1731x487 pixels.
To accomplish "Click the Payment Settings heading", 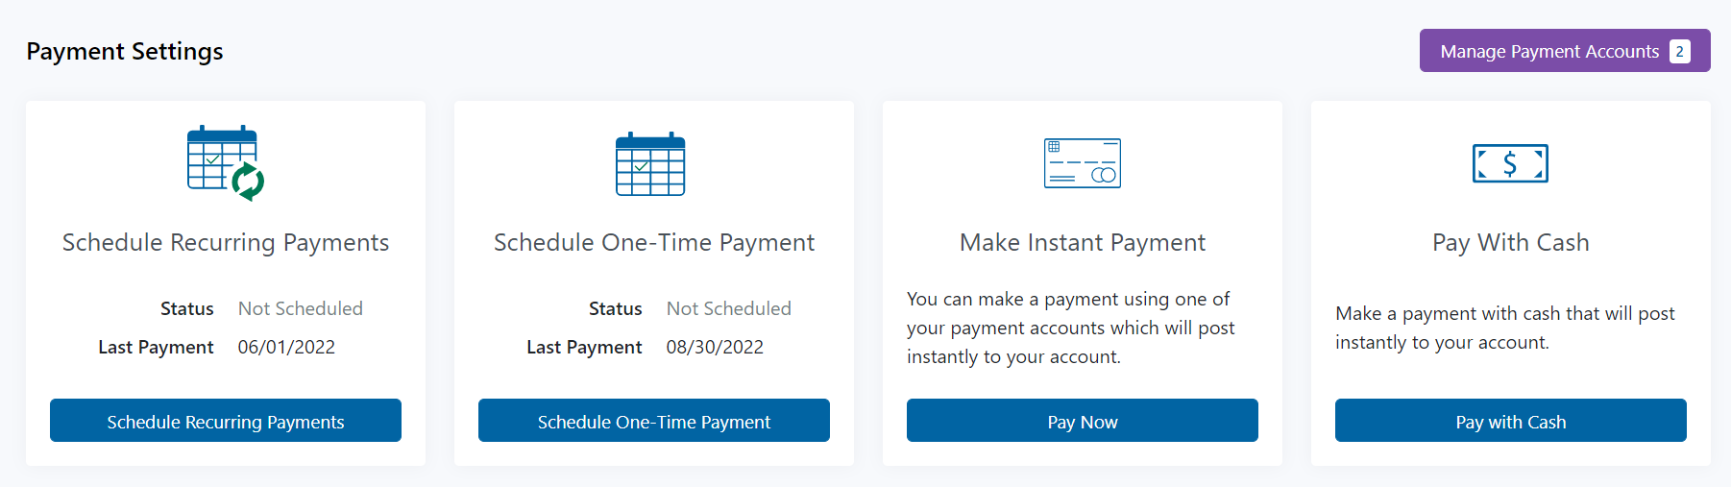I will pos(125,51).
